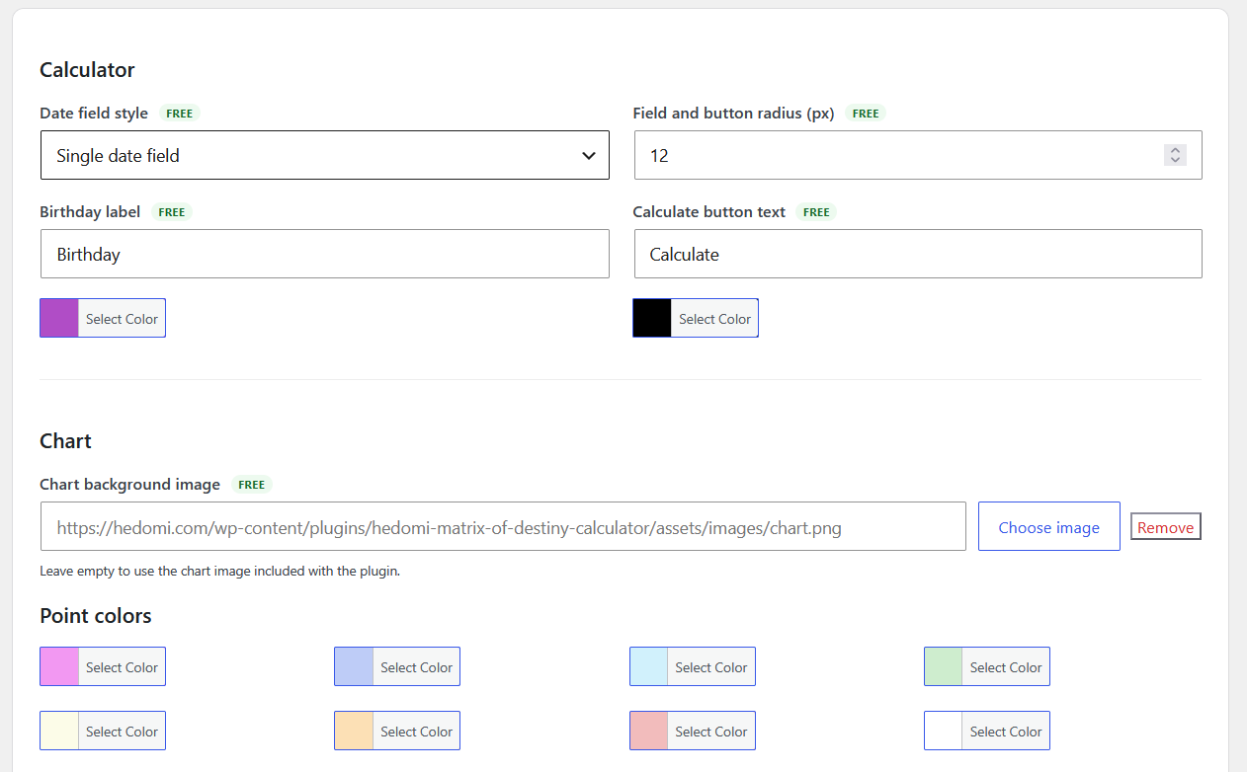Click the FREE badge beside Field and button radius

(866, 114)
